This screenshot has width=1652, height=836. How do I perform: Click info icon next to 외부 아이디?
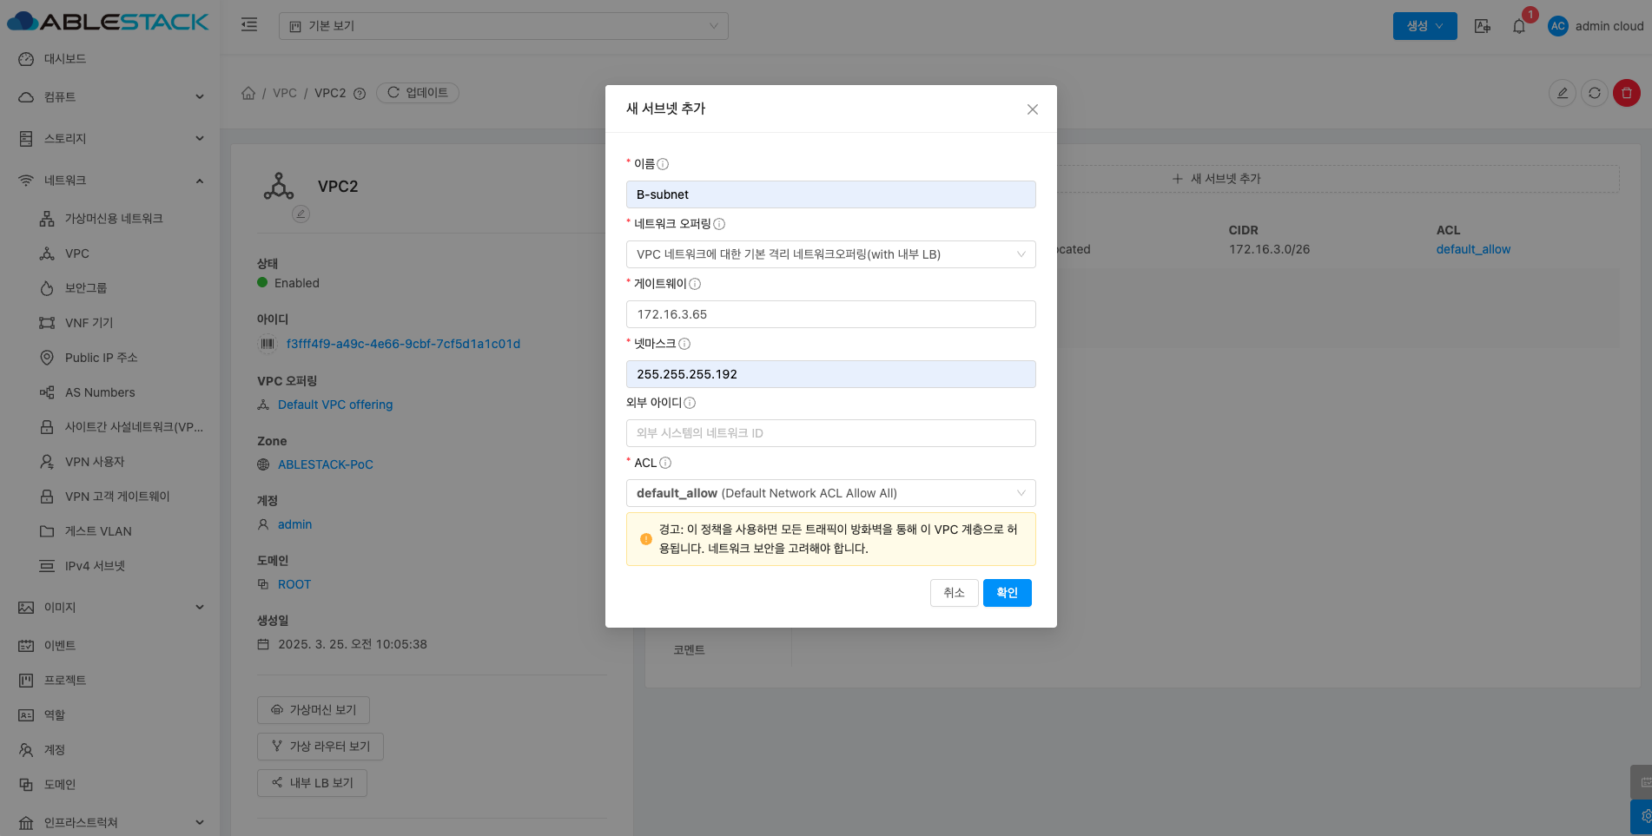coord(690,403)
